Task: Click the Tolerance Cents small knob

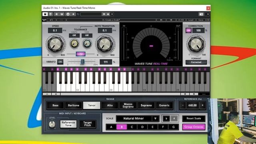Action: click(74, 44)
